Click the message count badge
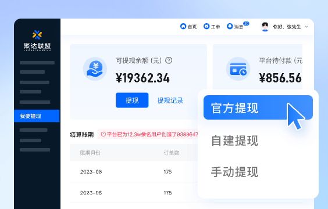This screenshot has height=209, width=328. tap(246, 23)
